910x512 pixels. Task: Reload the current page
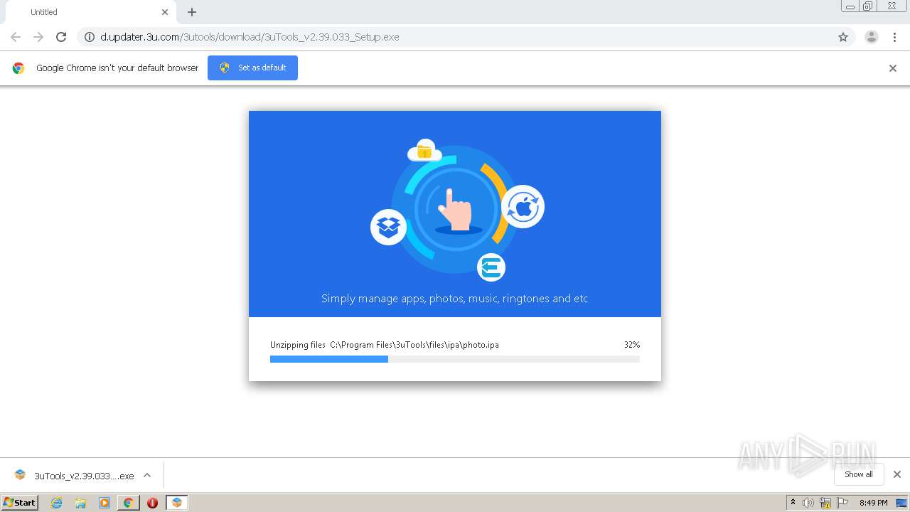pyautogui.click(x=61, y=37)
